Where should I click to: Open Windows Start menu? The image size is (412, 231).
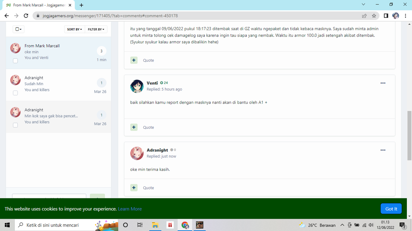click(7, 225)
